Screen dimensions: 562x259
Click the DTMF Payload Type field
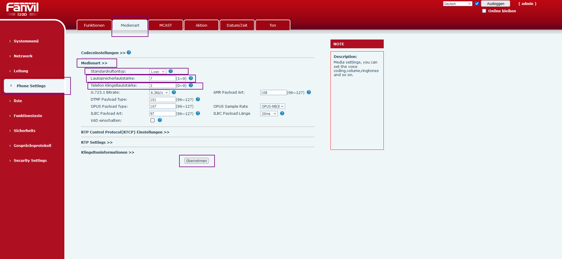coord(162,100)
